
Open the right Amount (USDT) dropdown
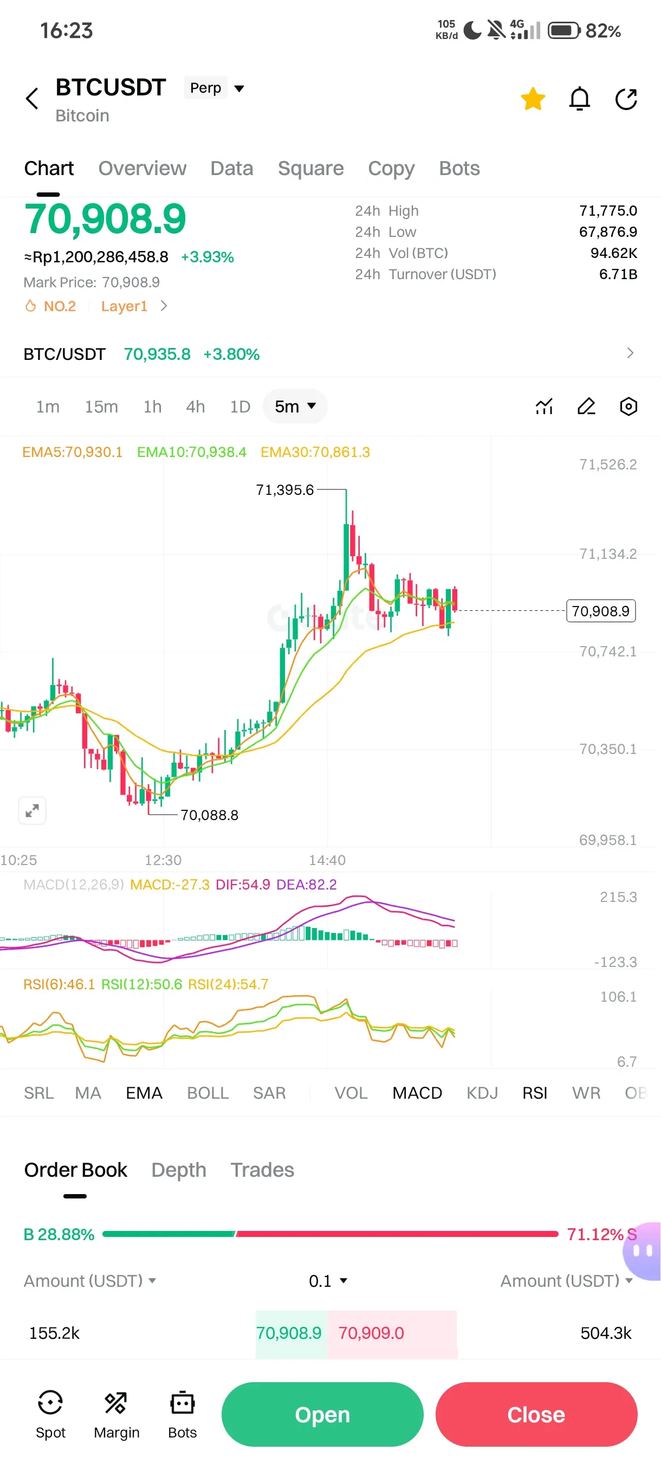[x=567, y=1281]
